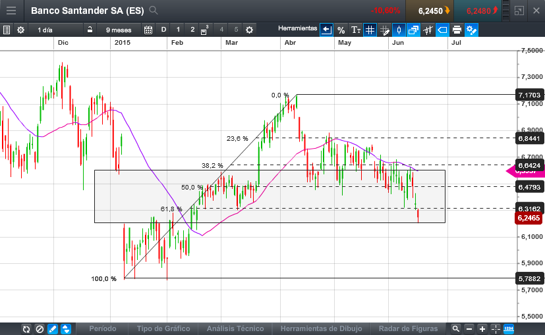Viewport: 545px width, 335px height.
Task: Open the 1 día interval dropdown
Action: (x=45, y=30)
